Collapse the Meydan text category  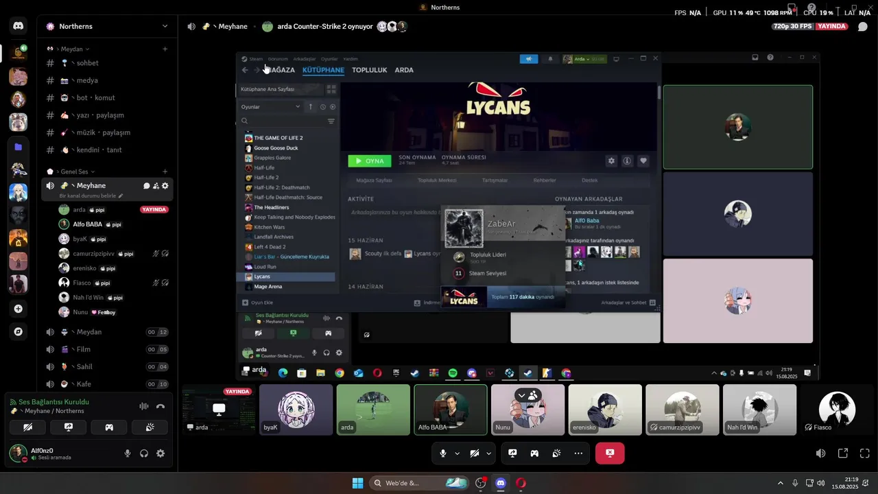pos(71,49)
